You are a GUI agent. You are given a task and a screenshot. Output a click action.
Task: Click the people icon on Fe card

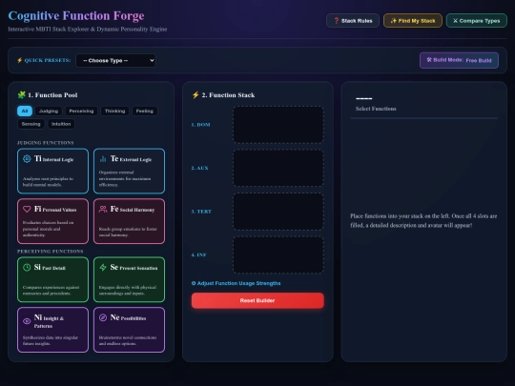click(103, 209)
